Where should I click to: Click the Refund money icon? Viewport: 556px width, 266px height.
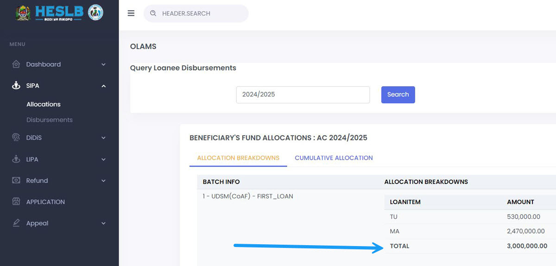click(x=16, y=180)
